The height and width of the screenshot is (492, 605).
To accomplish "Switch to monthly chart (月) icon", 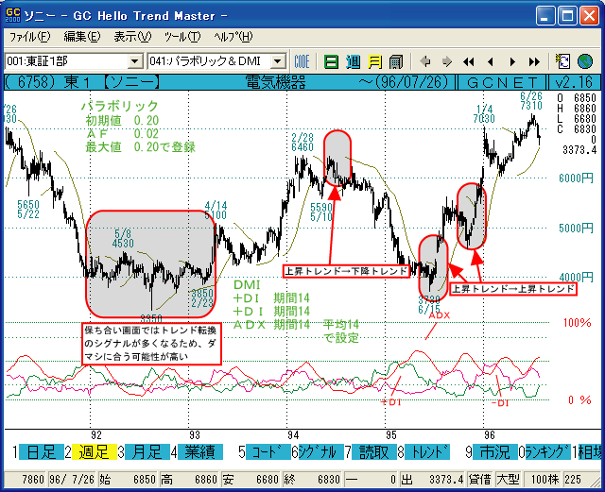I will 374,61.
